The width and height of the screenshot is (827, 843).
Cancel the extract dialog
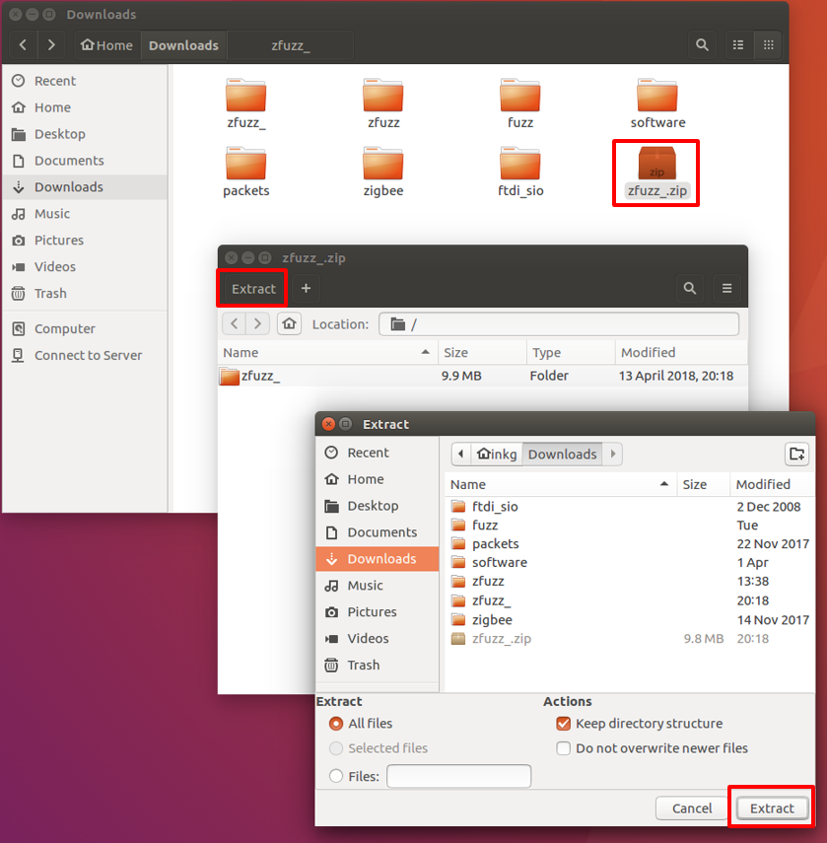pos(692,808)
